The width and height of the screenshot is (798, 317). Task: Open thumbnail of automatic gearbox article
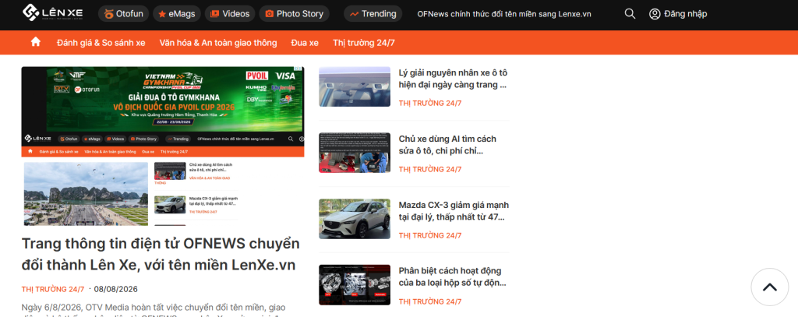point(355,285)
